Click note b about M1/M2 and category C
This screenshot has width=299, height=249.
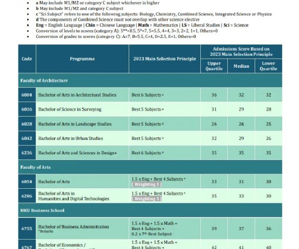click(x=80, y=8)
